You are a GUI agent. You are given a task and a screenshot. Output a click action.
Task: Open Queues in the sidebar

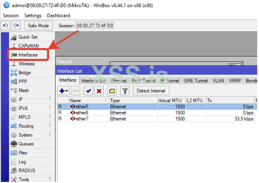click(32, 144)
